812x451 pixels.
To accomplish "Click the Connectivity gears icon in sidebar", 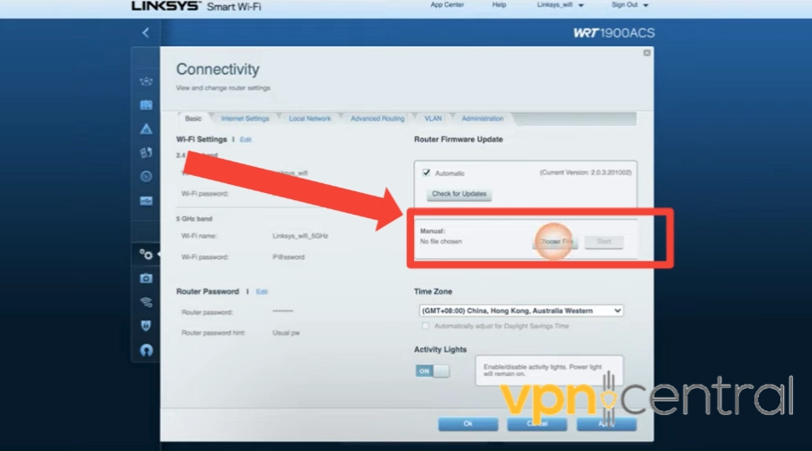I will click(145, 254).
